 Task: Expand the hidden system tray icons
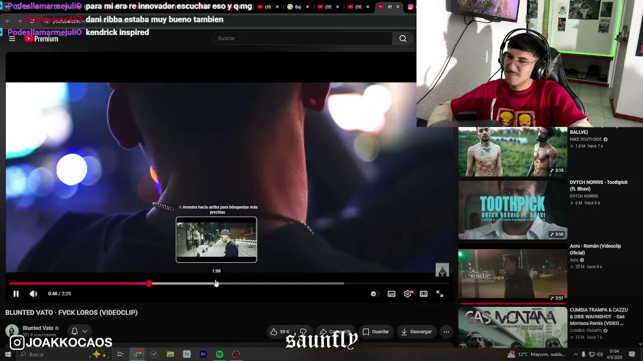pos(576,354)
